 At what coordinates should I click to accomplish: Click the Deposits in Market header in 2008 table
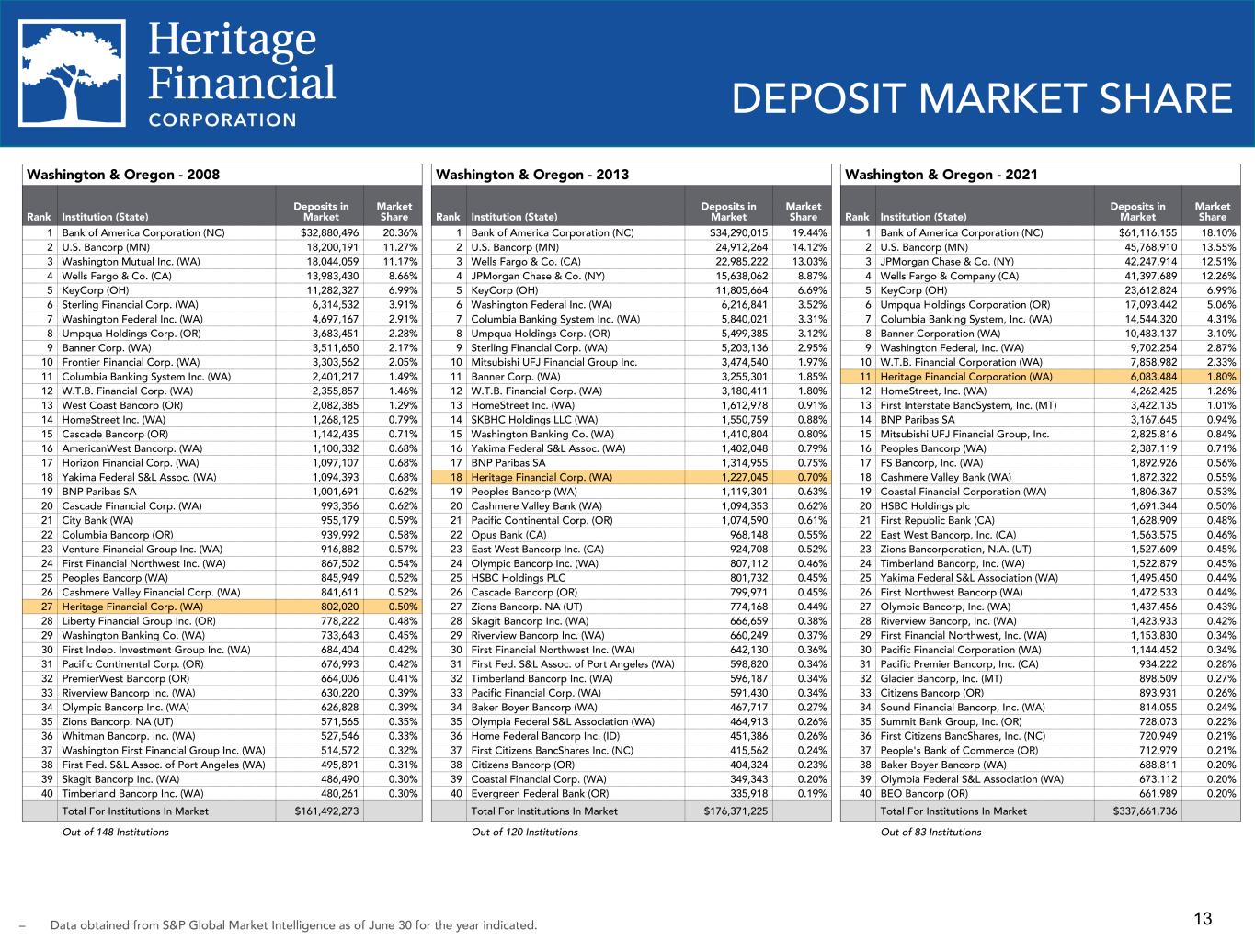[x=320, y=211]
